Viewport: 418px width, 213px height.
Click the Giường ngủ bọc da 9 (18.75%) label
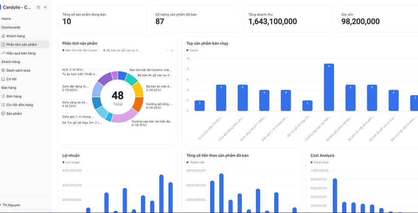[x=152, y=123]
